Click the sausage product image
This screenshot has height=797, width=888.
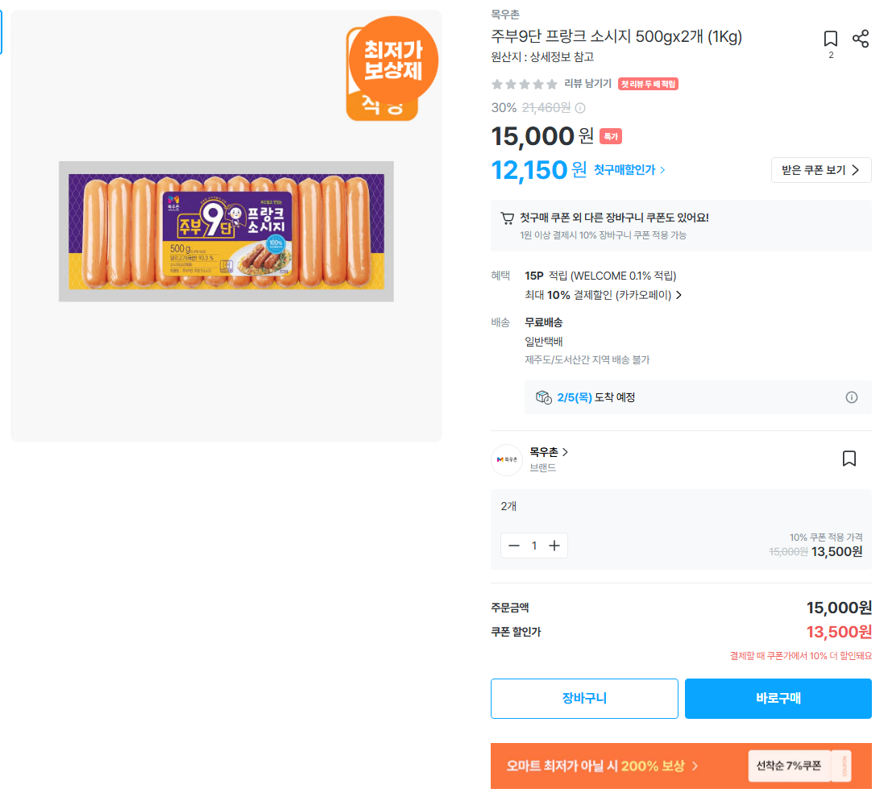226,231
